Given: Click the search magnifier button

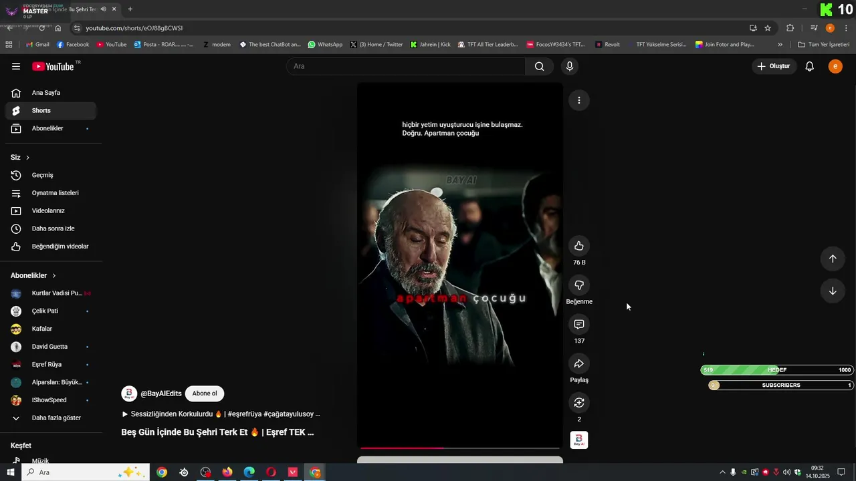Looking at the screenshot, I should (539, 66).
